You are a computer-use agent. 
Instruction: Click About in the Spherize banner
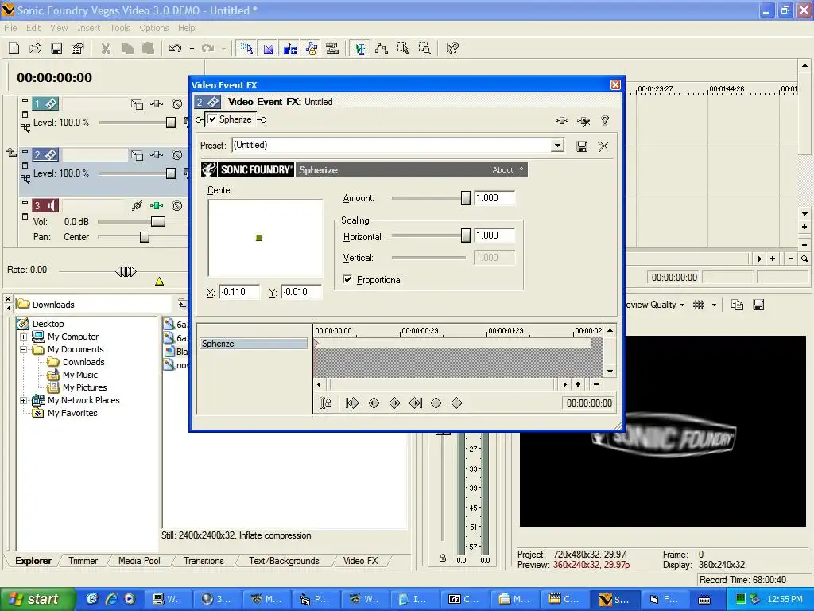click(x=502, y=170)
